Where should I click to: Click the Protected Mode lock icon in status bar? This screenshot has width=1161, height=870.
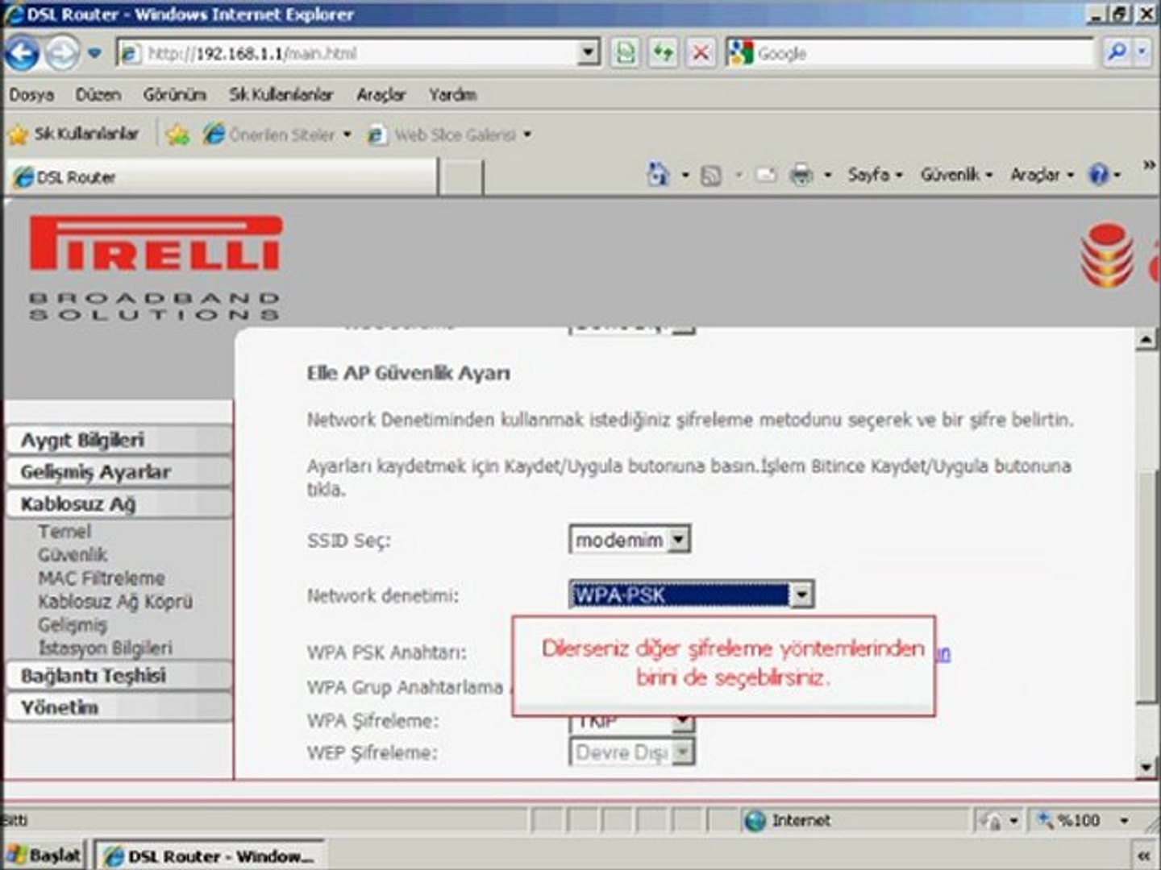pos(991,821)
